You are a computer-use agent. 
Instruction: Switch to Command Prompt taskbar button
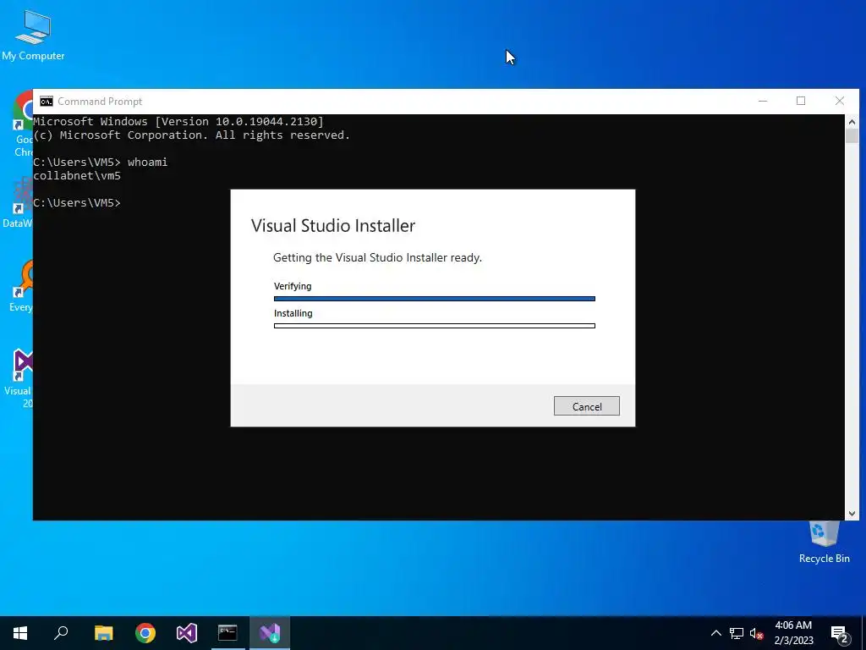(227, 633)
